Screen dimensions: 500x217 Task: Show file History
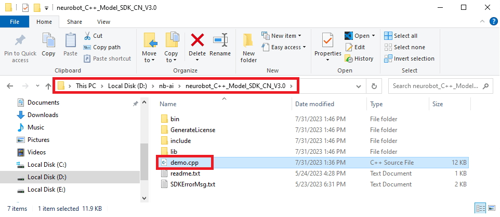click(359, 59)
